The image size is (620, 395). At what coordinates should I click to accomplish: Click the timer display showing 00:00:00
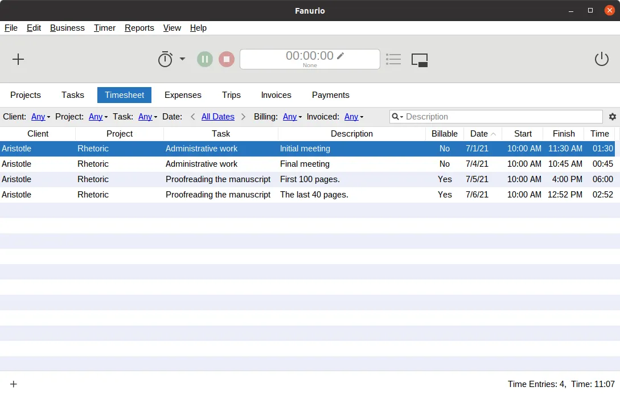click(x=310, y=59)
